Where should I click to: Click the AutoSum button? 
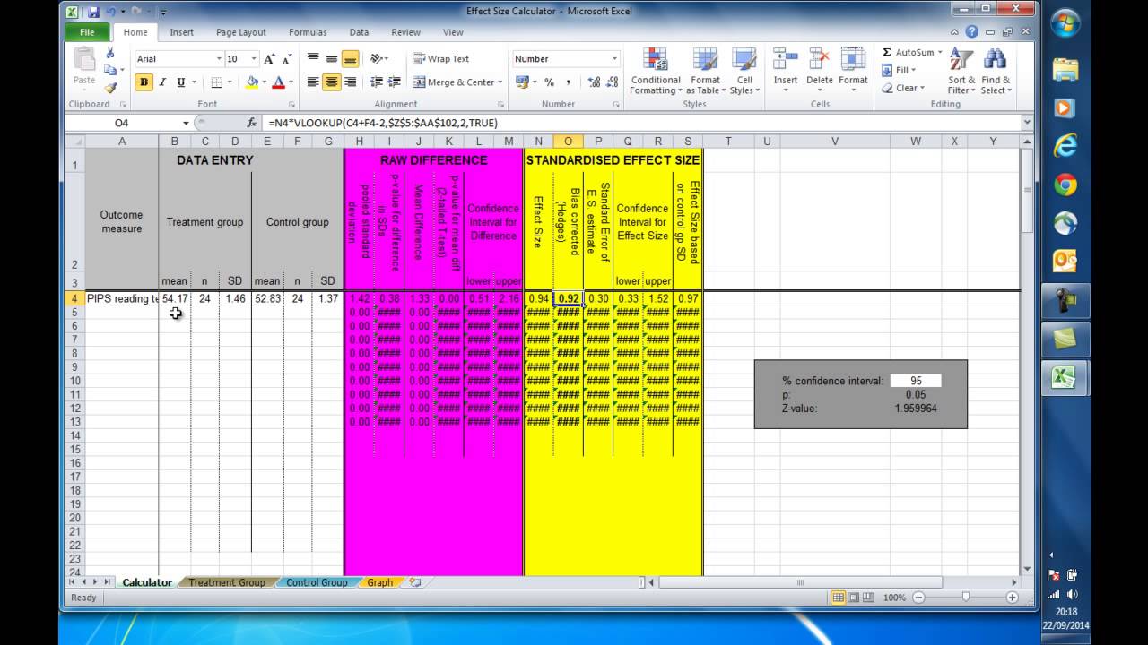coord(912,52)
